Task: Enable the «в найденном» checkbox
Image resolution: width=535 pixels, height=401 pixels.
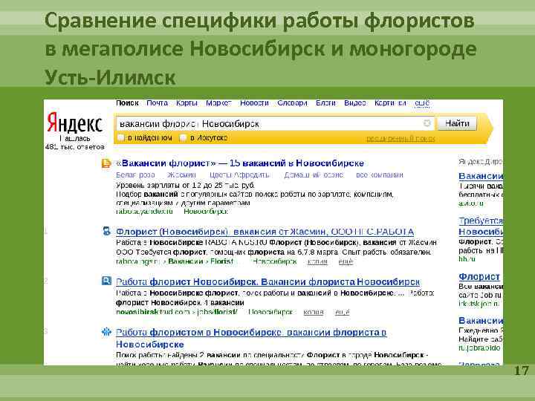Action: (120, 138)
